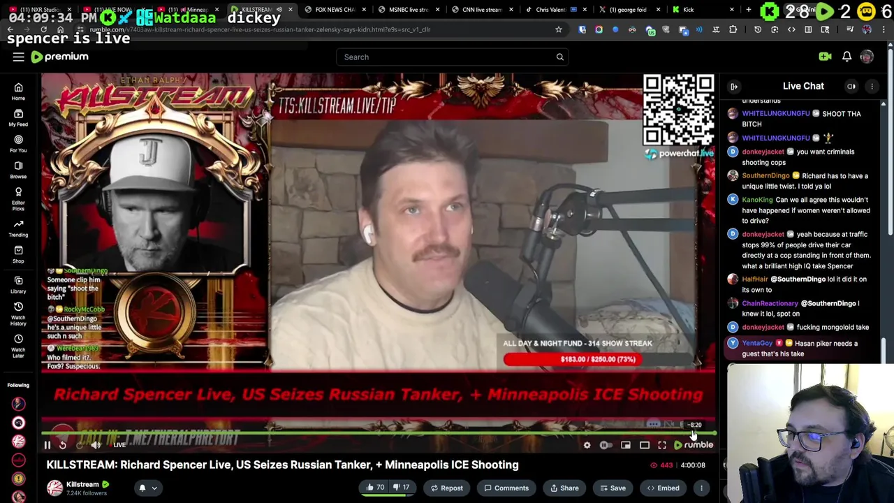Go to Home in the sidebar
This screenshot has height=503, width=894.
point(18,92)
